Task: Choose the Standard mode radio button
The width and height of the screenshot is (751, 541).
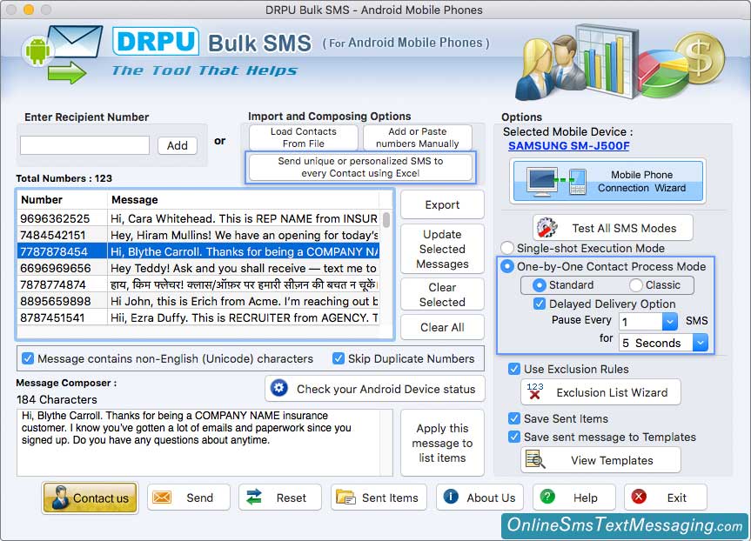Action: 540,285
